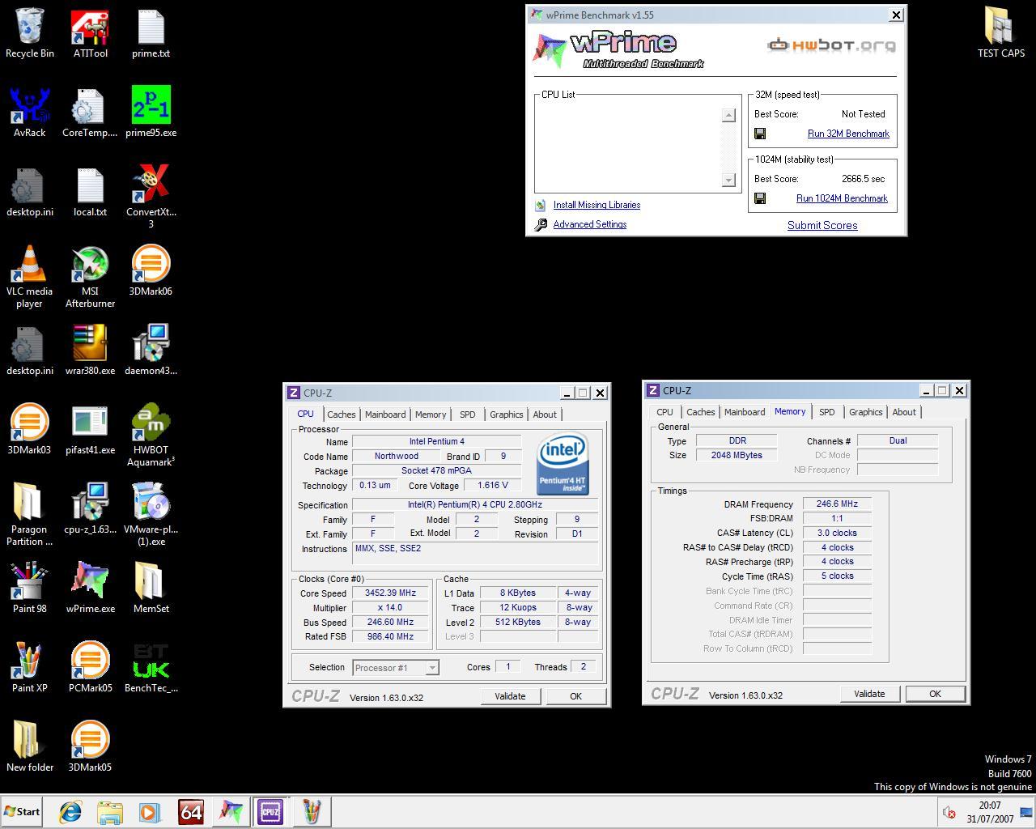
Task: Click Validate in the left CPU-Z window
Action: [510, 696]
